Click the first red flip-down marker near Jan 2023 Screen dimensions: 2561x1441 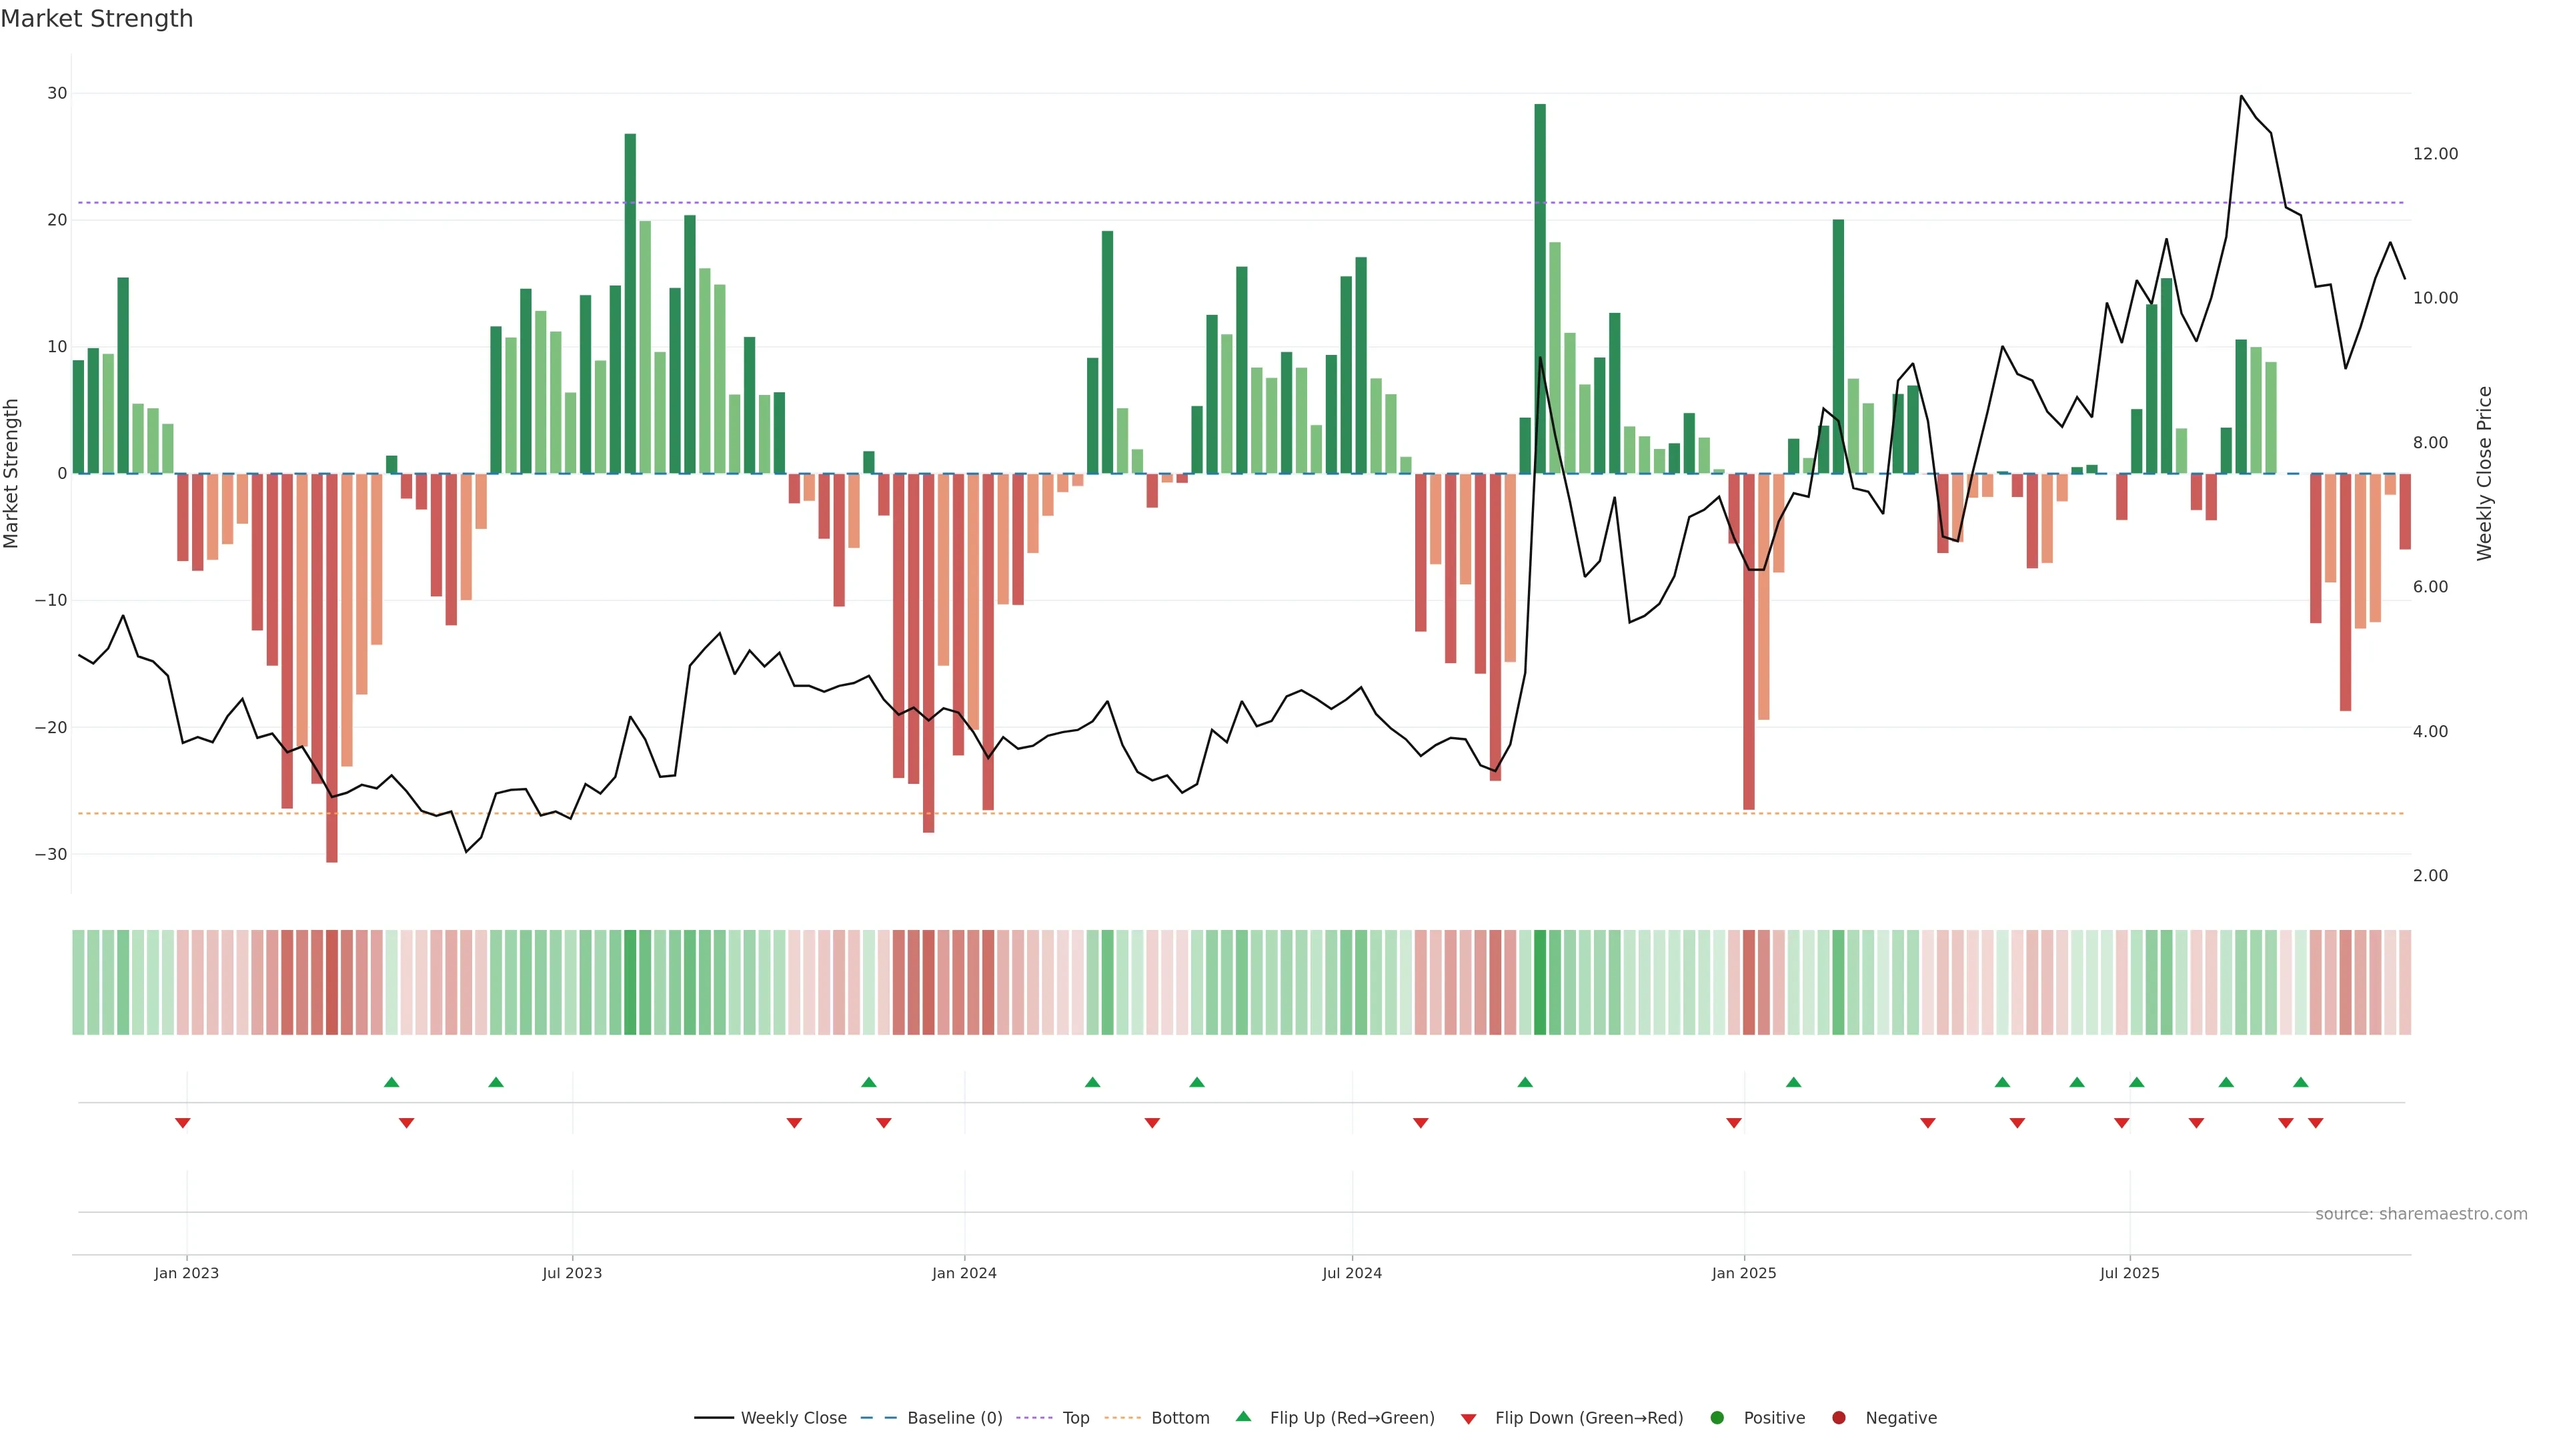183,1123
